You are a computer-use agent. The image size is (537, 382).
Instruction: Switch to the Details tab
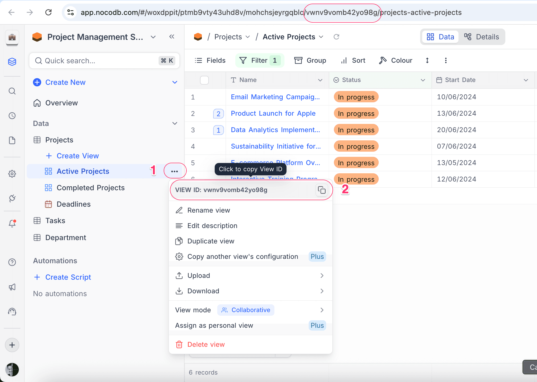pos(481,37)
